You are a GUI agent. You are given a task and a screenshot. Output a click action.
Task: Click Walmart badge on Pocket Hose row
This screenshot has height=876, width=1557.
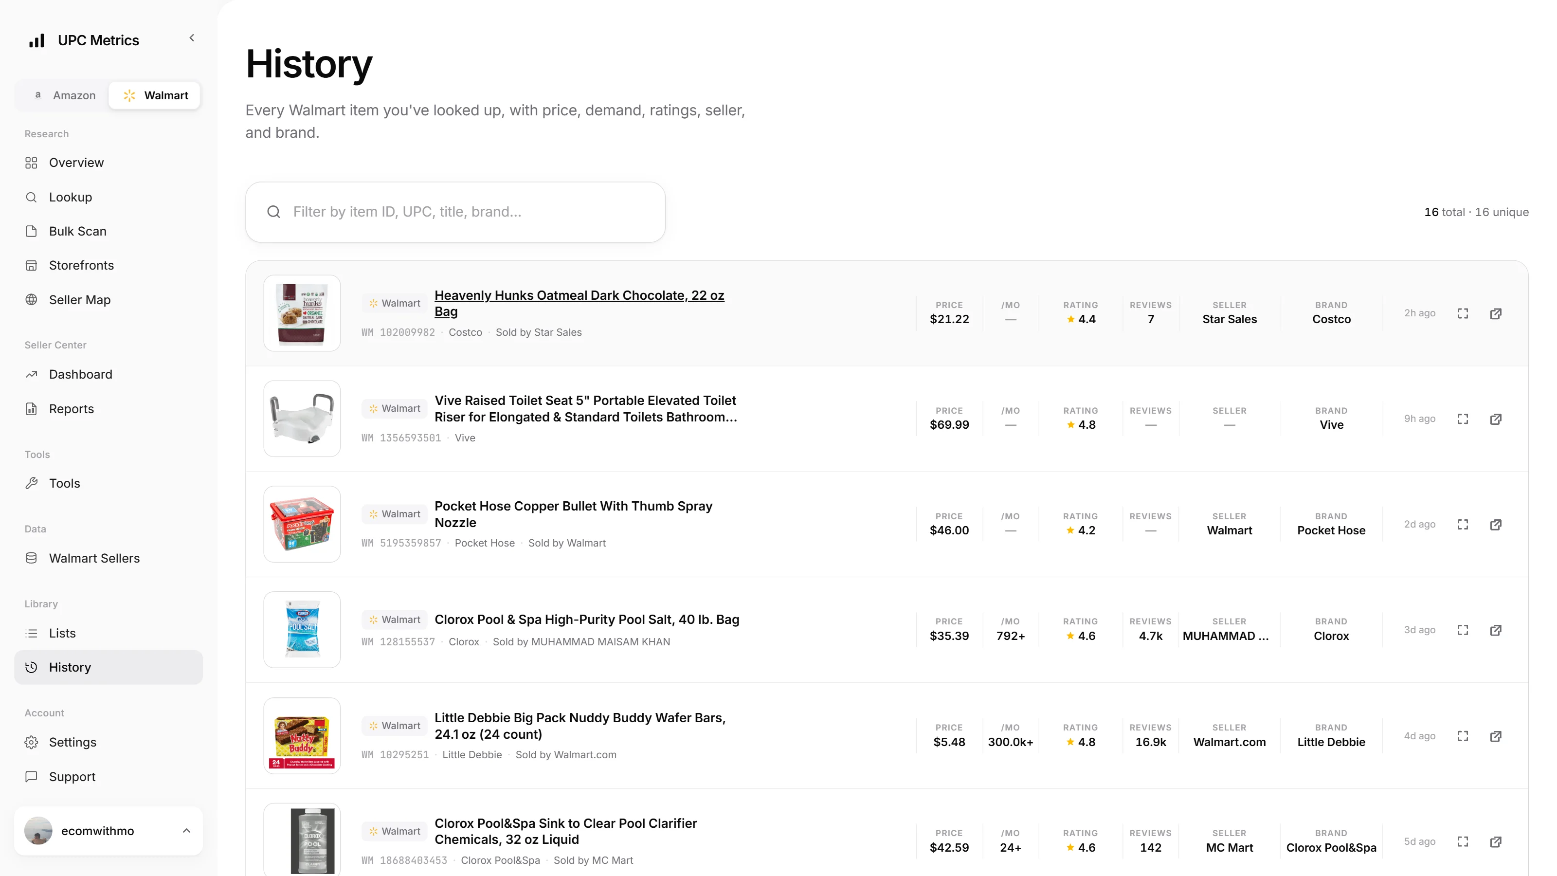395,514
